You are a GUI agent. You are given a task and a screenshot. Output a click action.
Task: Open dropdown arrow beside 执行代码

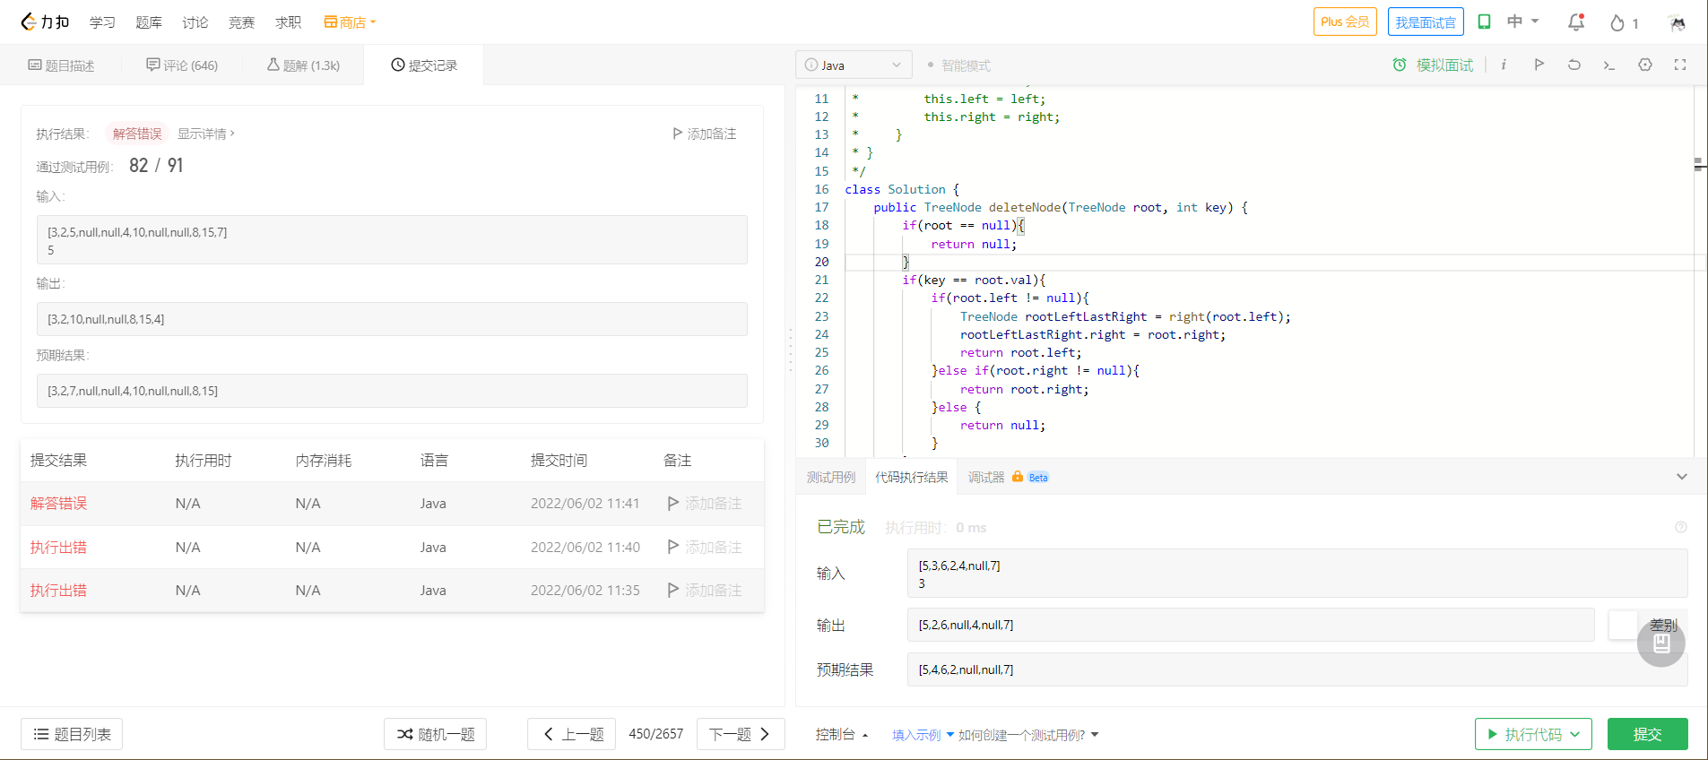(1575, 734)
